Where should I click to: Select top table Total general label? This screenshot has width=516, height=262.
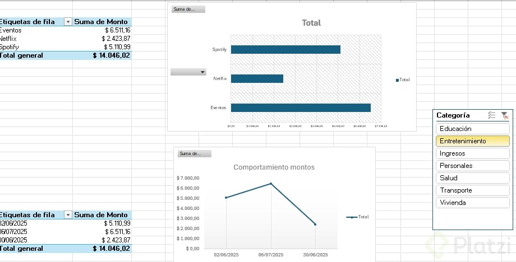(36, 55)
